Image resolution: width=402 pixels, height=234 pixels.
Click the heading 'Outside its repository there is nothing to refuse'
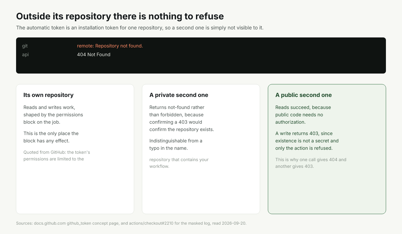[x=120, y=16]
